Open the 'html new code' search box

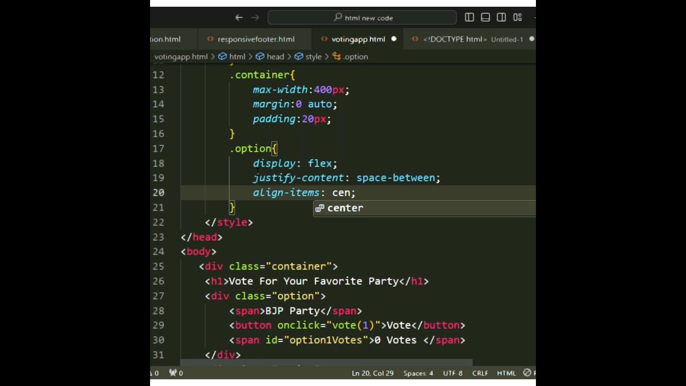click(362, 18)
